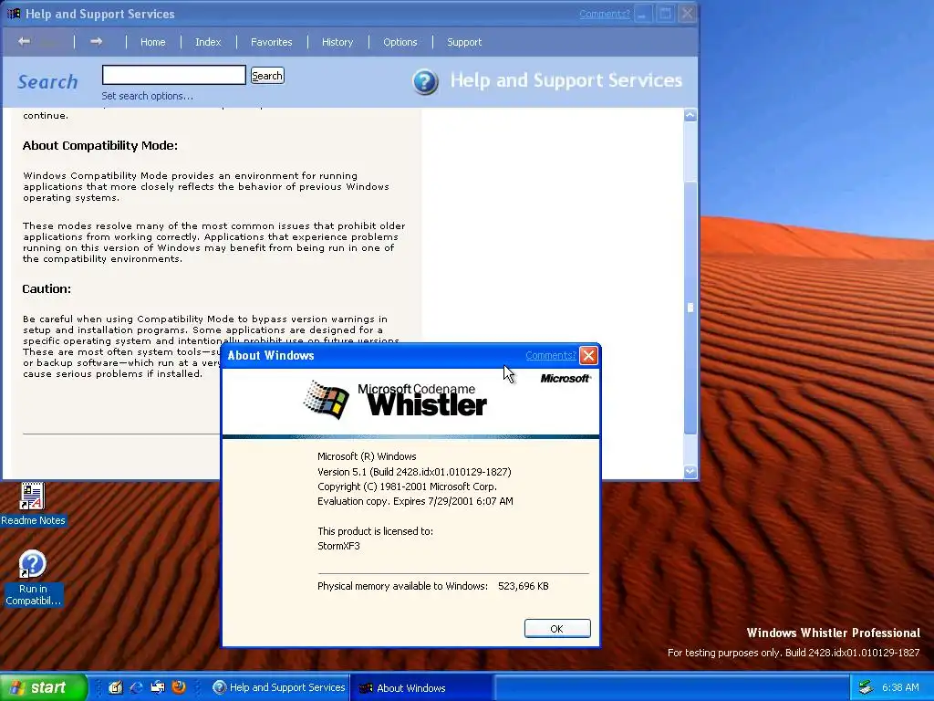Click the Forward arrow in Help toolbar
The height and width of the screenshot is (701, 934).
(x=96, y=41)
